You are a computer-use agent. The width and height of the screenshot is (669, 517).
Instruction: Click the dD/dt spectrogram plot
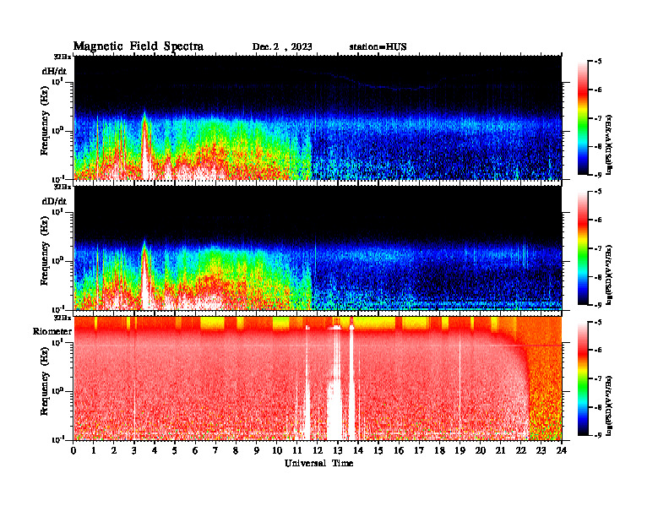pos(318,248)
